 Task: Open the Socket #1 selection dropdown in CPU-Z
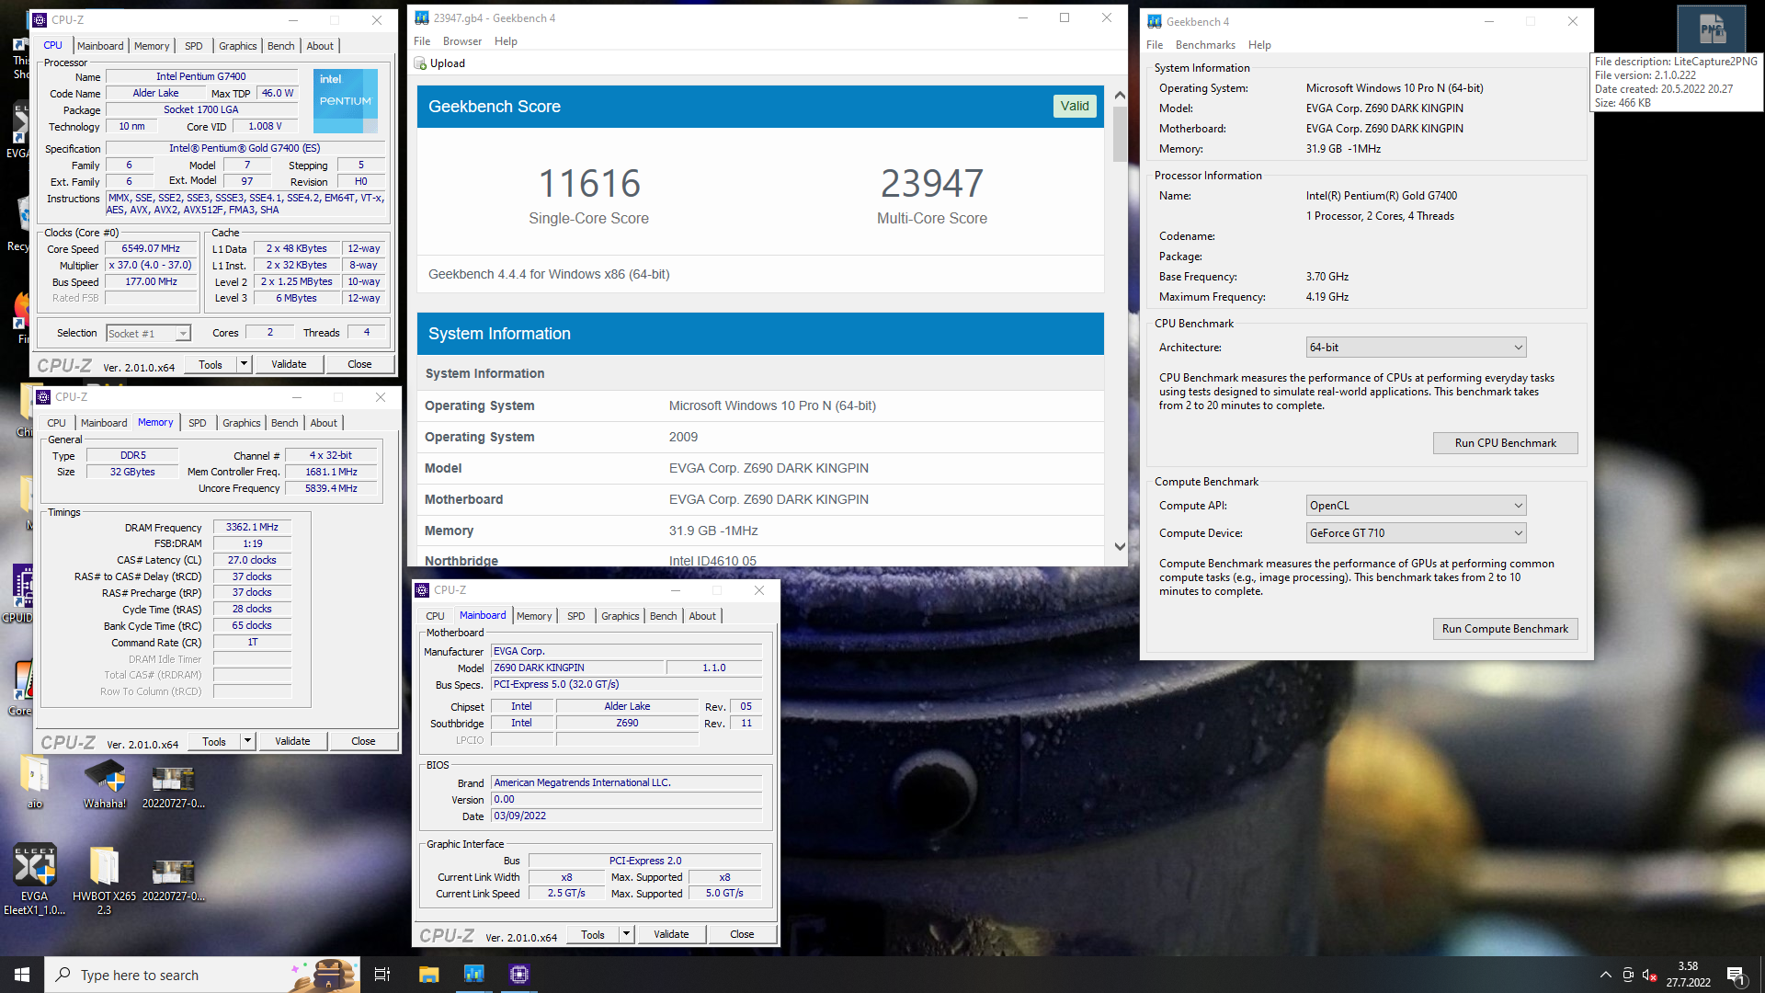(x=148, y=333)
